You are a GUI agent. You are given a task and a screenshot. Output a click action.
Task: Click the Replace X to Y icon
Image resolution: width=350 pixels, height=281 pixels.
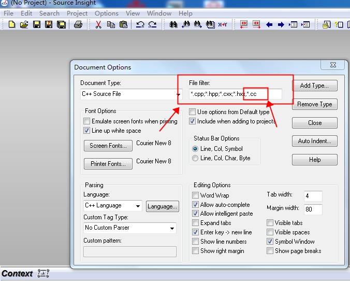222,24
